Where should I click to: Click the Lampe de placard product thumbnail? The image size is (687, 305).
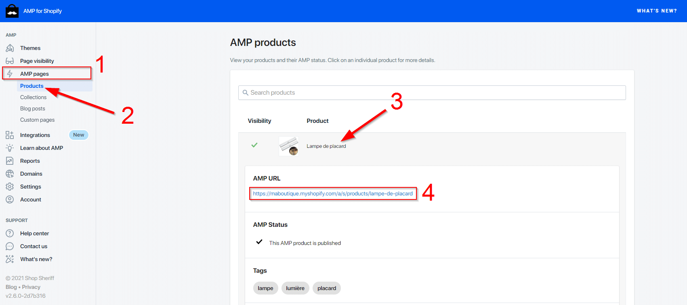pos(289,146)
